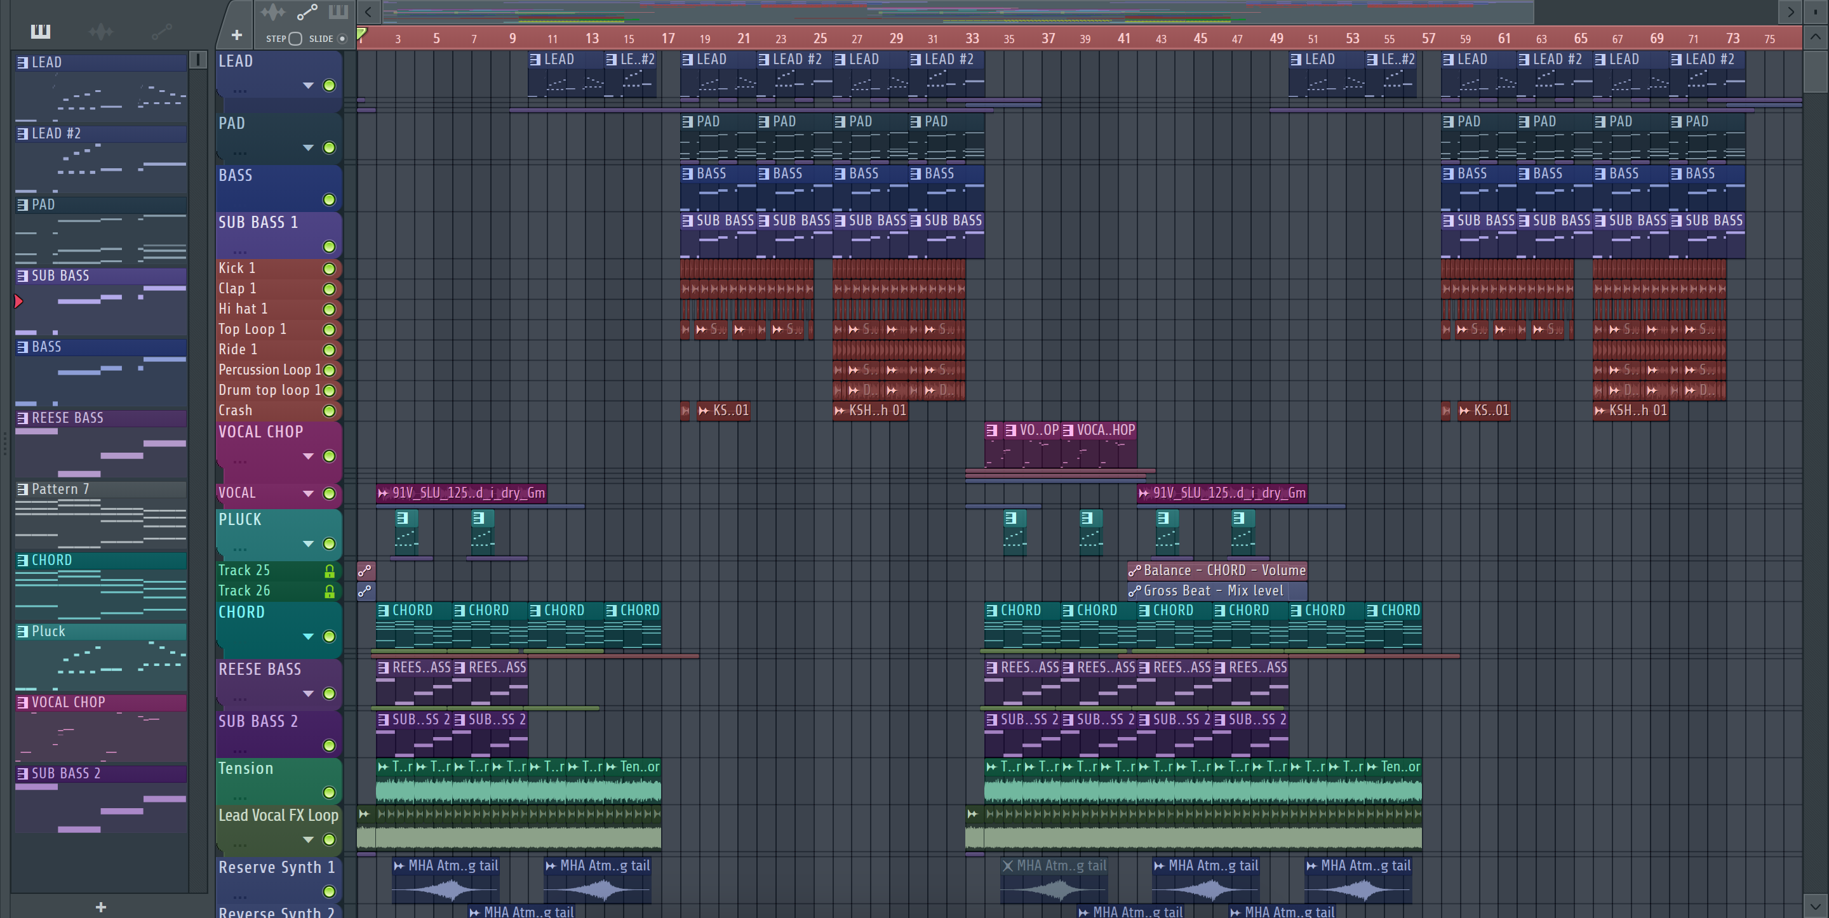Show automation clips in the picker panel
The width and height of the screenshot is (1829, 918).
click(161, 31)
